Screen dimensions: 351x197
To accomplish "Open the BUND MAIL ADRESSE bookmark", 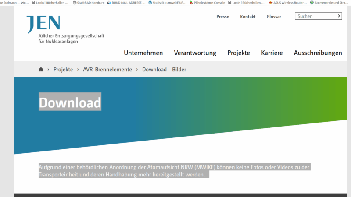I will click(125, 2).
